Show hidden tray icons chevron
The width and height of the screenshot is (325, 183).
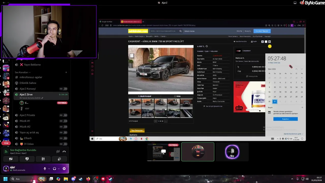292,179
